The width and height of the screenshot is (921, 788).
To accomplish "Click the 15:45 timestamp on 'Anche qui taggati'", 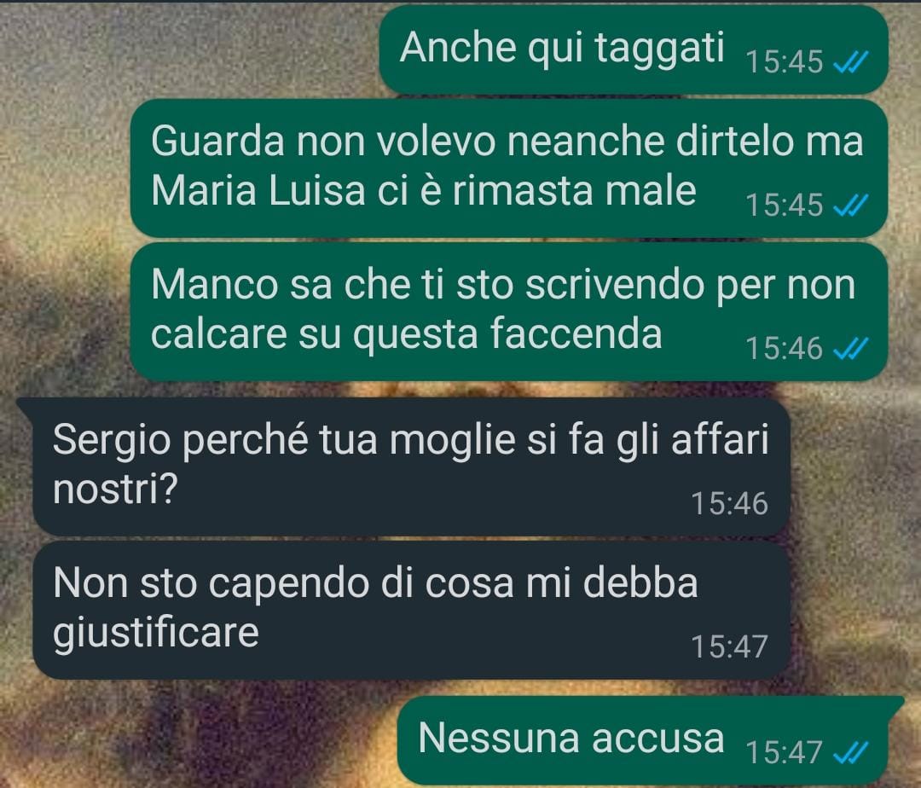I will (x=785, y=61).
